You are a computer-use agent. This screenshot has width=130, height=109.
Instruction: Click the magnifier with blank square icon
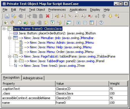[x=77, y=16]
